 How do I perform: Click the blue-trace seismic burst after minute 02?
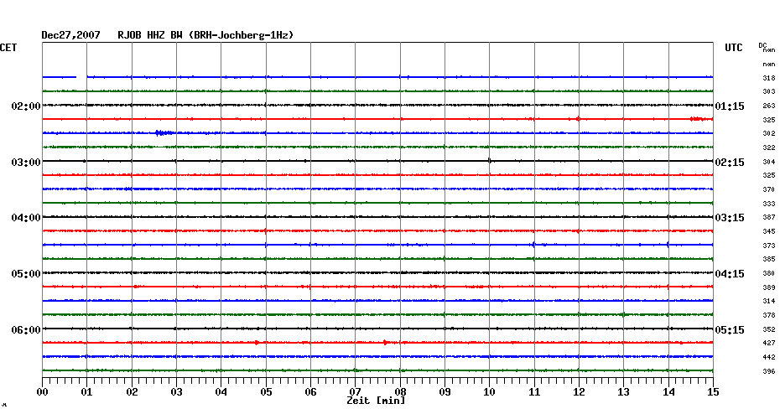(164, 132)
